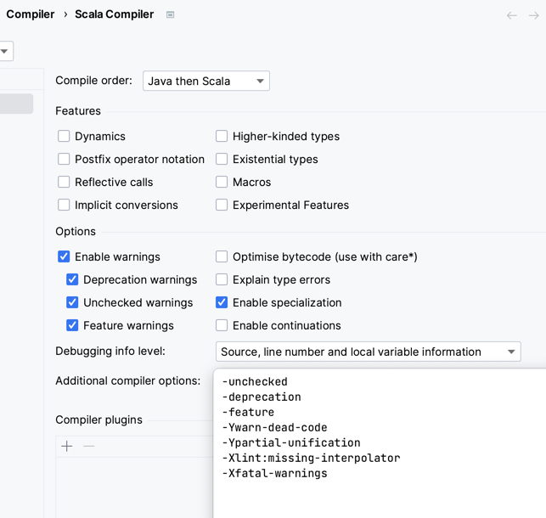
Task: Check the Higher-kinded types option
Action: pos(222,136)
